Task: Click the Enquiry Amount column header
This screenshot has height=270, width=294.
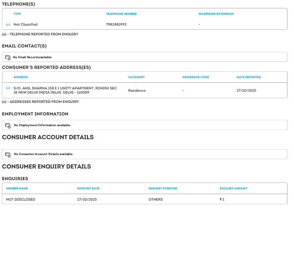Action: 234,189
